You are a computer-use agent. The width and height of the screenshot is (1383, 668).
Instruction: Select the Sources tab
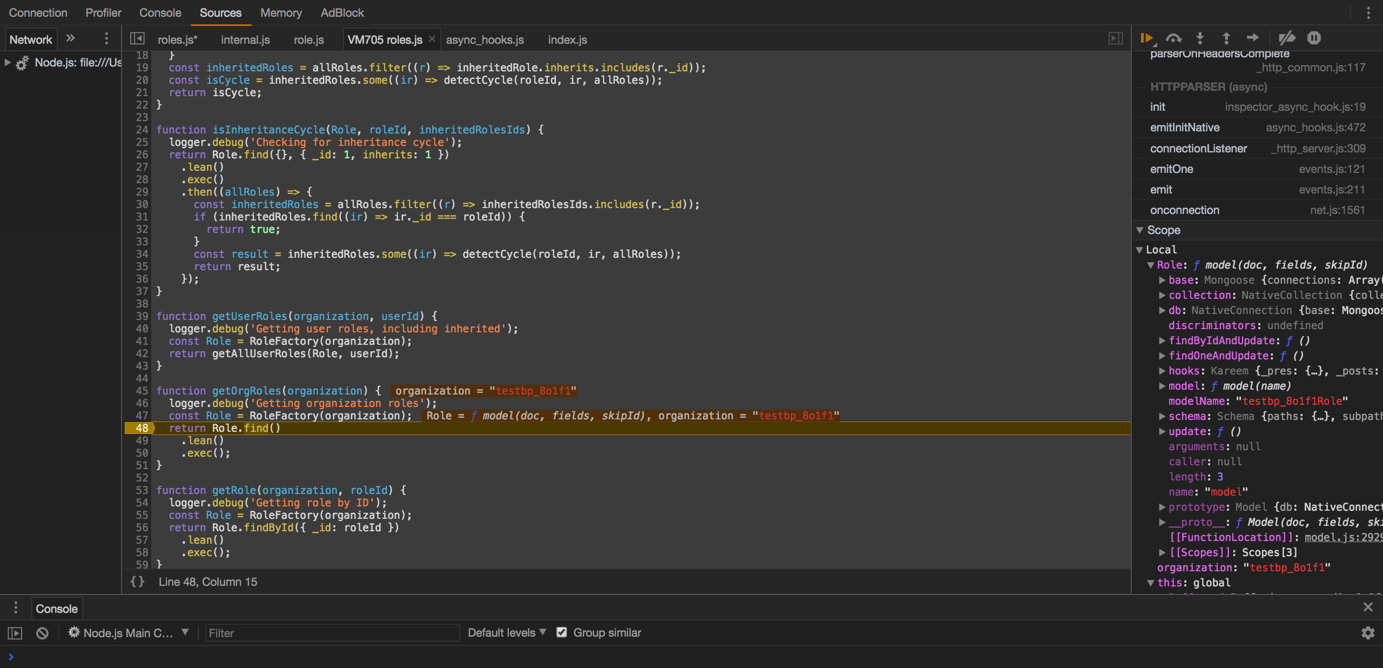tap(220, 12)
